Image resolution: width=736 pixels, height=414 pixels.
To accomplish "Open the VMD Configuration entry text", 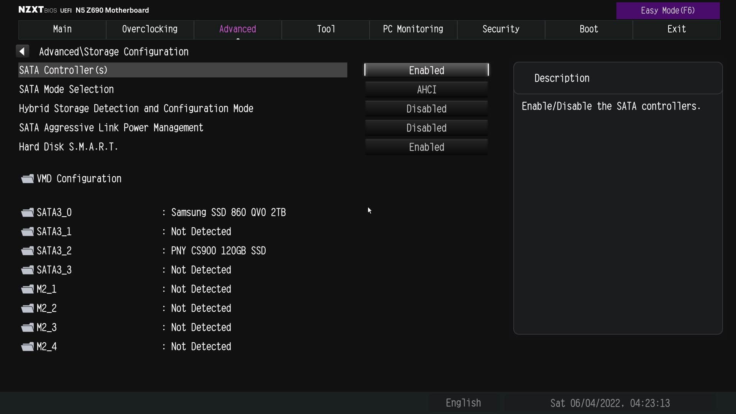I will click(x=79, y=179).
